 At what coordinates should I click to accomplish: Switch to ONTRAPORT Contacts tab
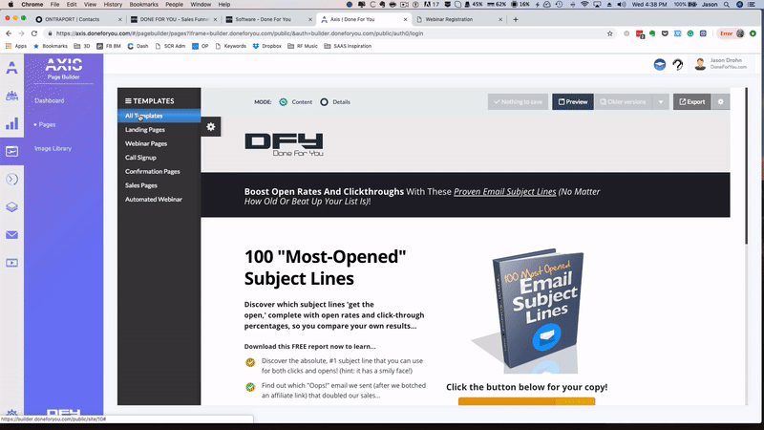click(76, 19)
